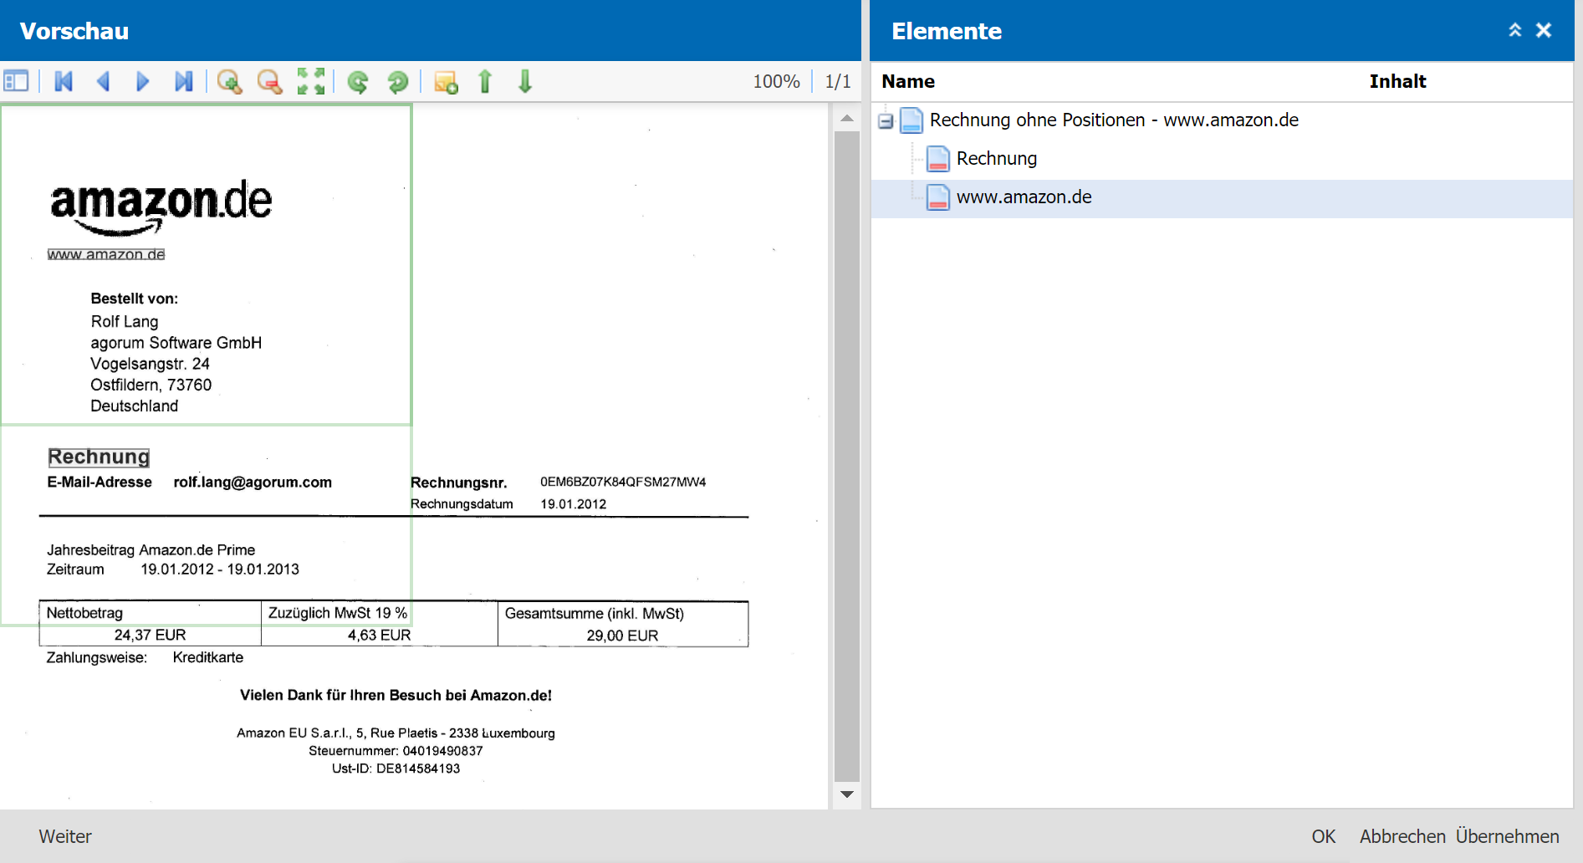Click 'Vielen Dank für Ihren Besuch' line

pyautogui.click(x=396, y=696)
